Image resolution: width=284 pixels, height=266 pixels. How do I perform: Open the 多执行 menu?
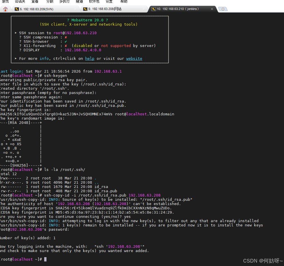tap(64, 1)
